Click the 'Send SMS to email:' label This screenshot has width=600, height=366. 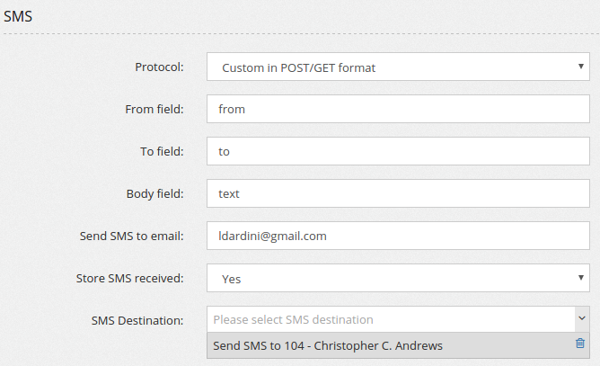[x=131, y=236]
